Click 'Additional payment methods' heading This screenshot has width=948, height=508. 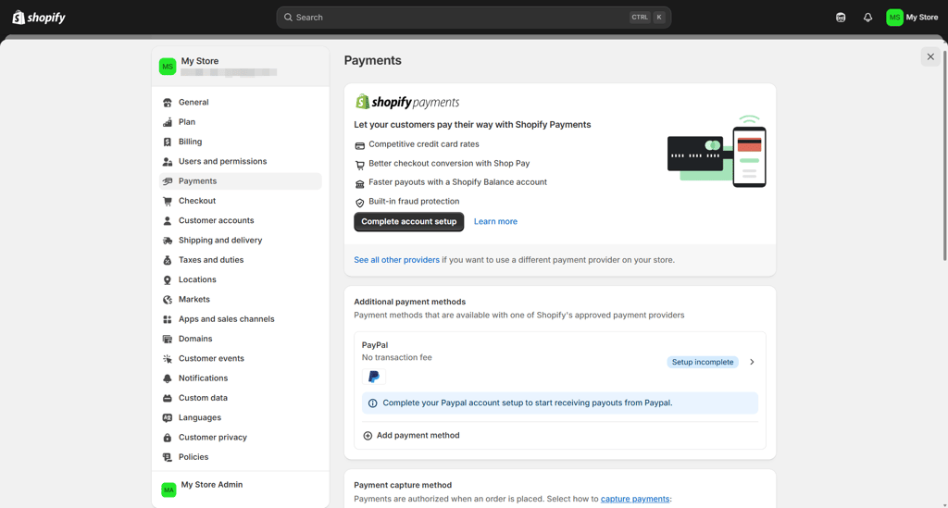pos(410,302)
